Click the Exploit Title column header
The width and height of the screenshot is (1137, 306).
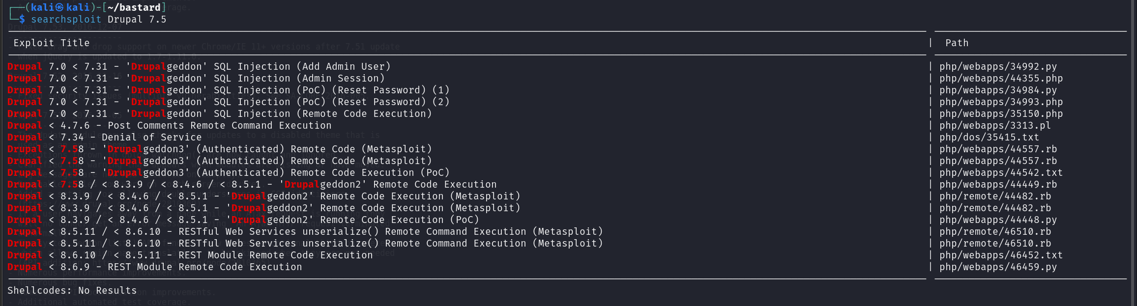pos(52,43)
